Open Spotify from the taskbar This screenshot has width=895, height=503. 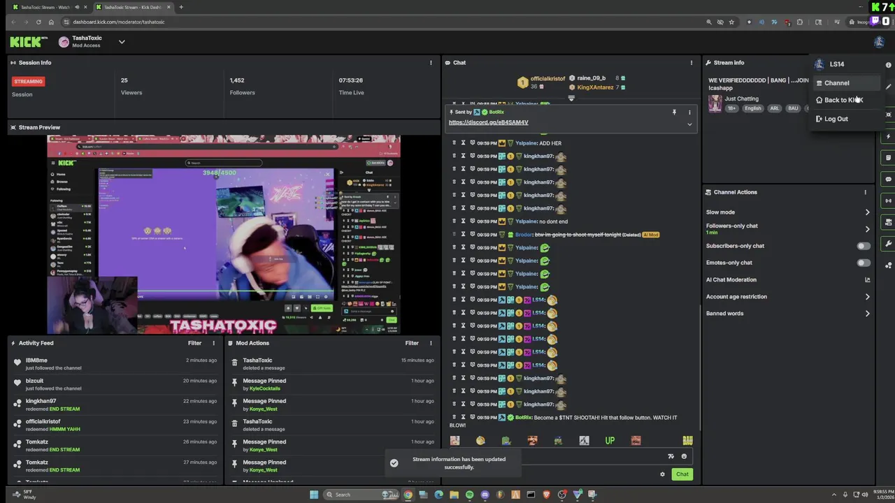(x=469, y=495)
